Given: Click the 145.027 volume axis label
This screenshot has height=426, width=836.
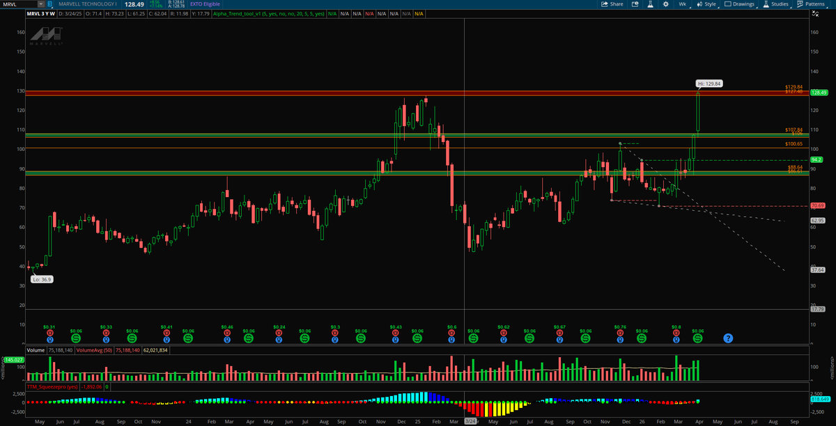Looking at the screenshot, I should tap(13, 359).
